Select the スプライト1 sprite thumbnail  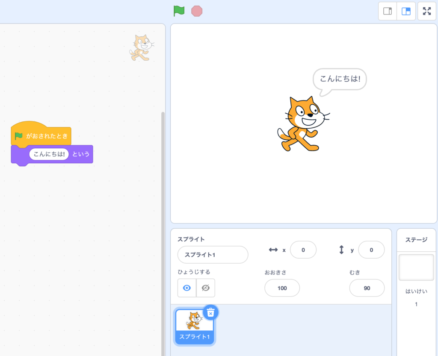point(195,325)
